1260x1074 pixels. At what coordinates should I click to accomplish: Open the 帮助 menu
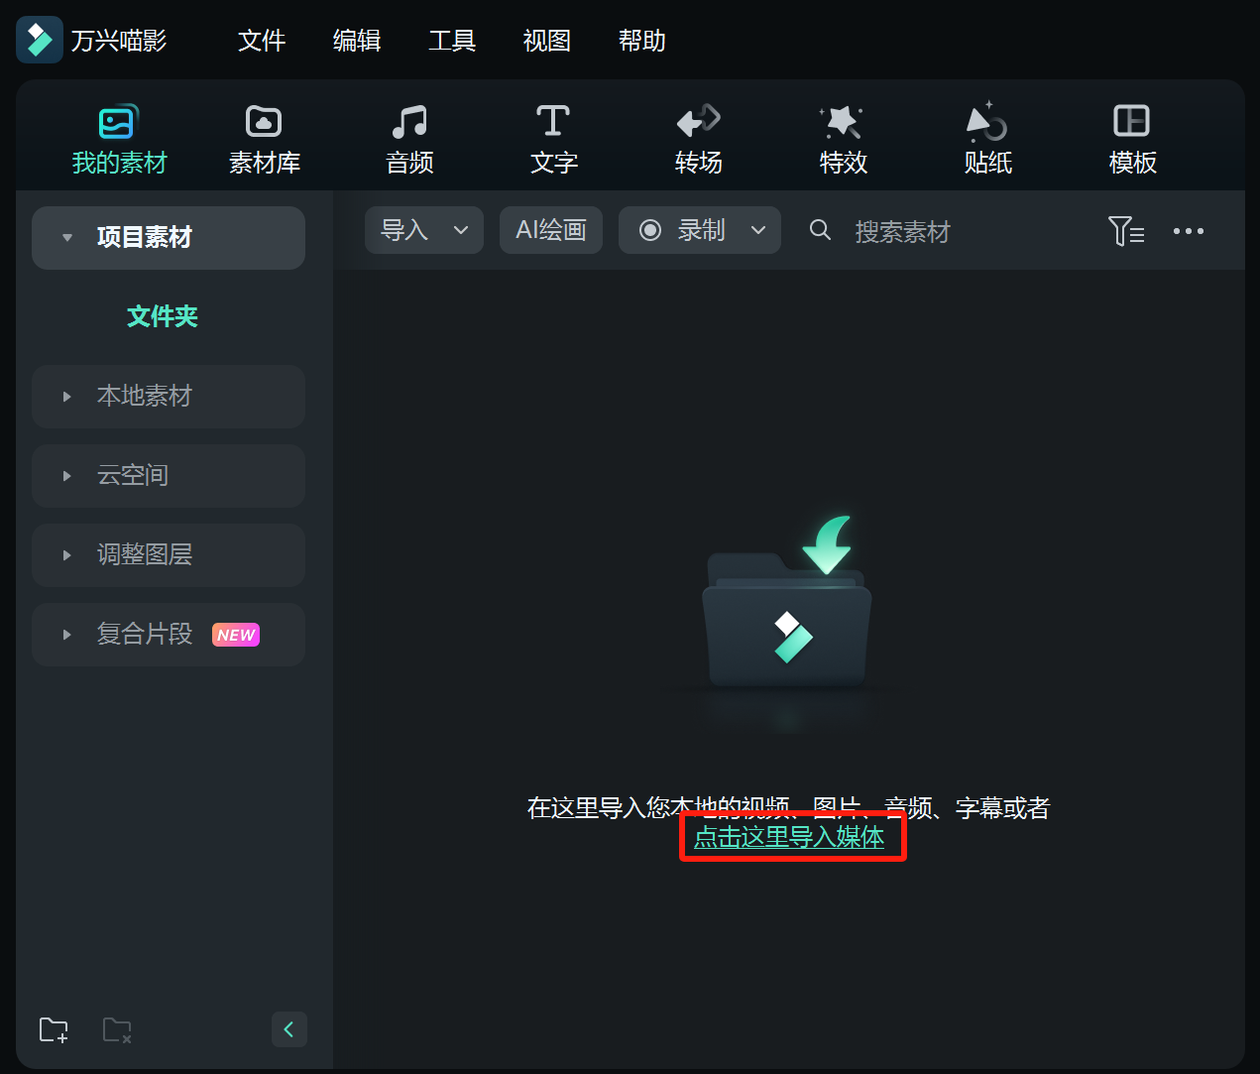(640, 41)
